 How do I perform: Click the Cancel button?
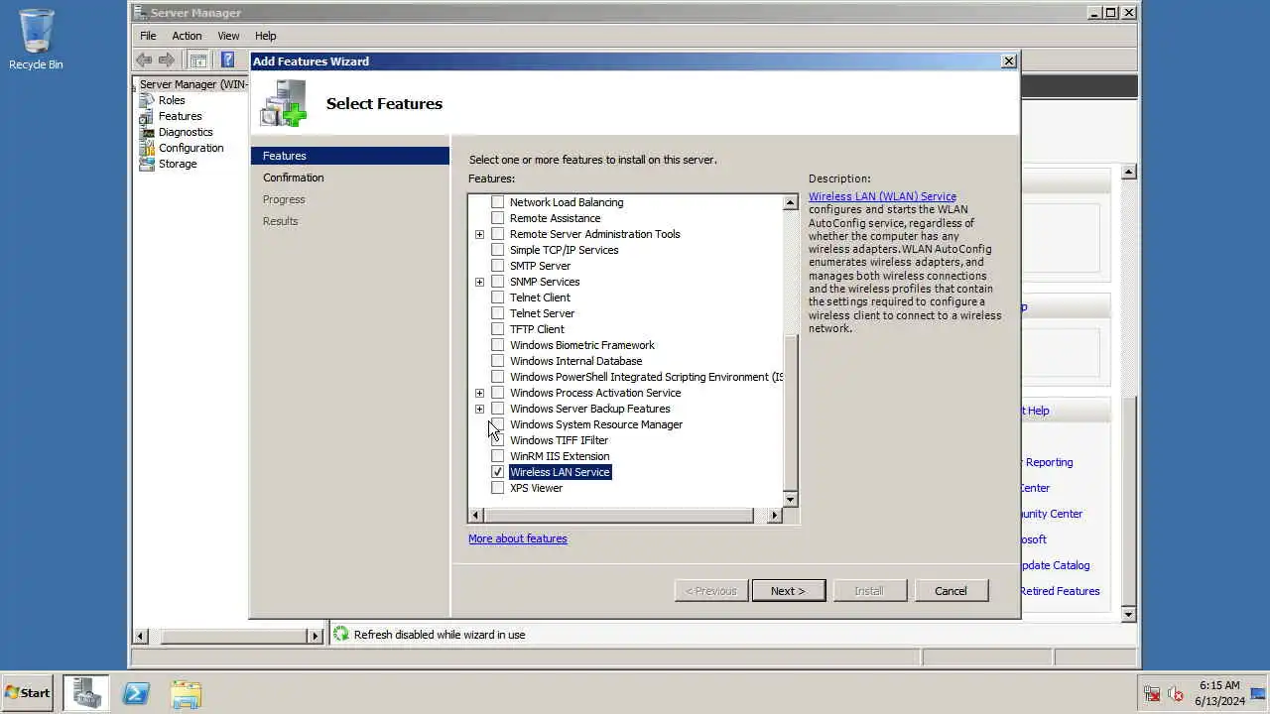coord(951,591)
